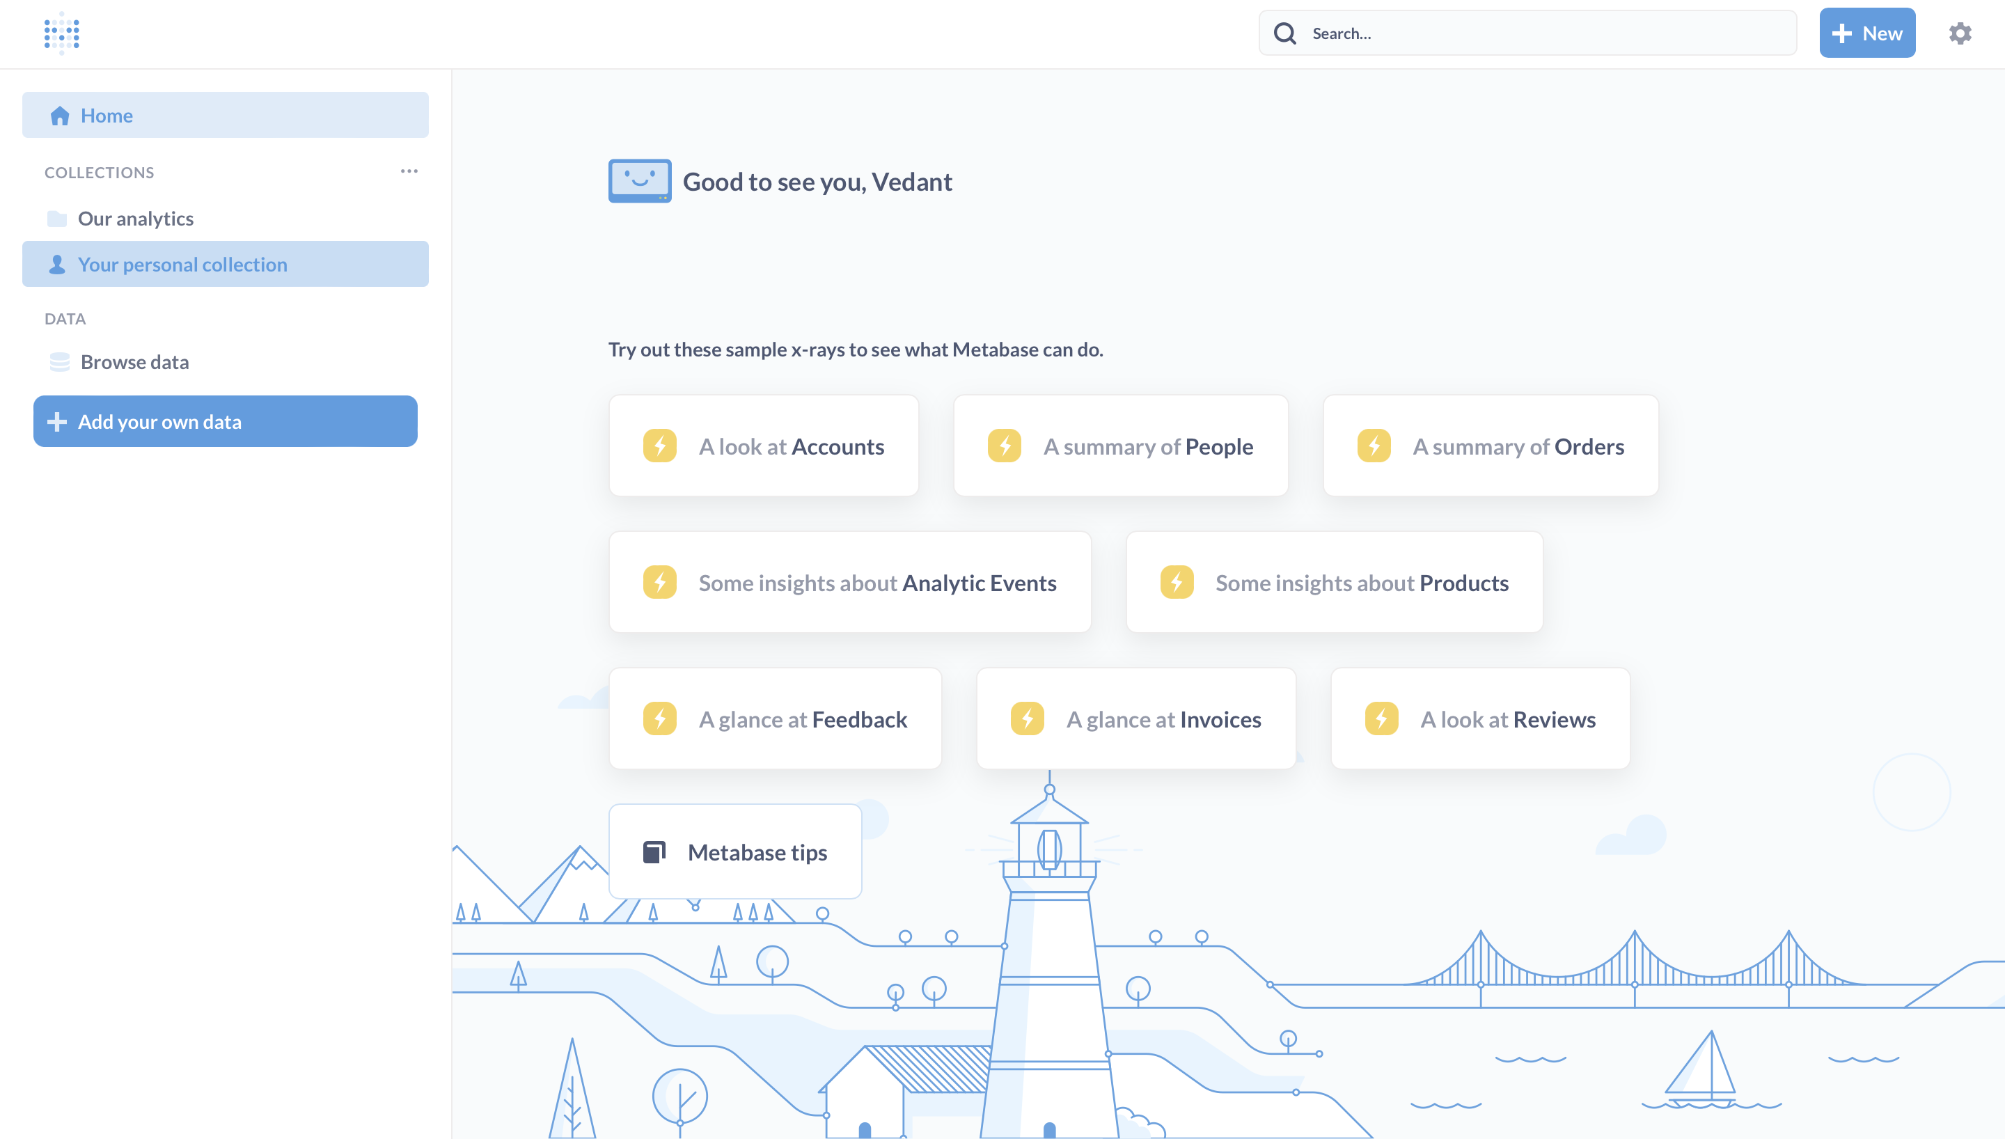Click the book icon beside Metabase tips
The image size is (2005, 1139).
tap(654, 852)
